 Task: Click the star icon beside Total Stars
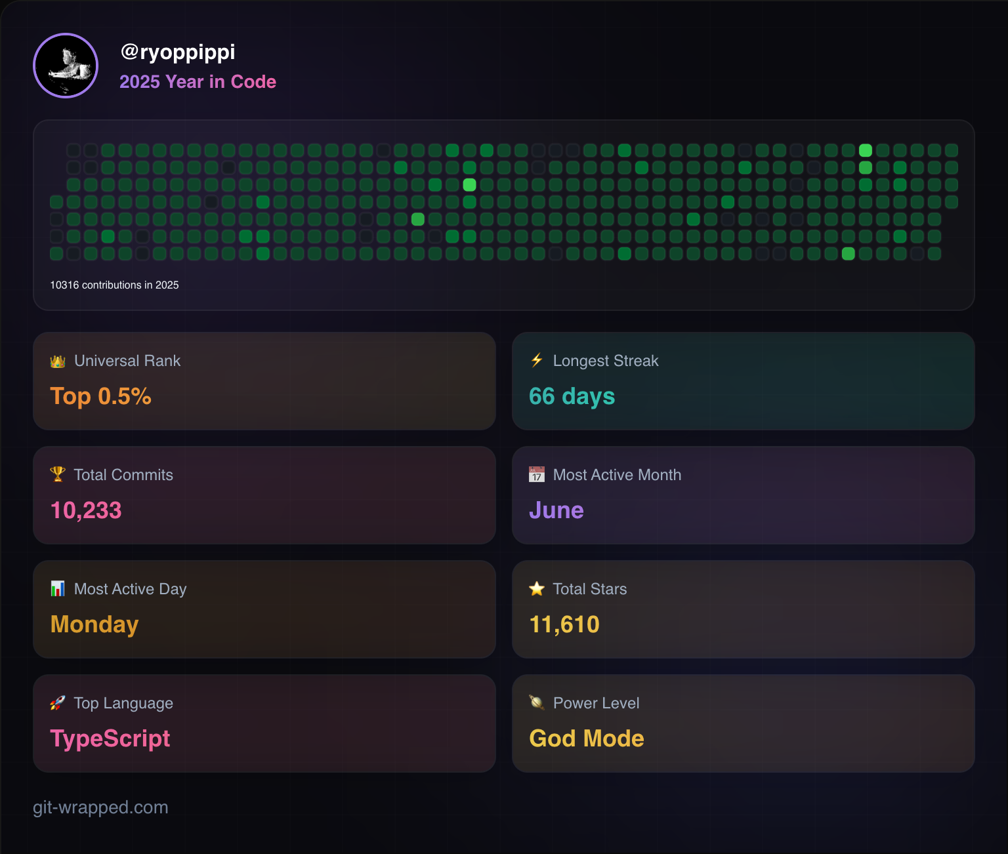537,588
